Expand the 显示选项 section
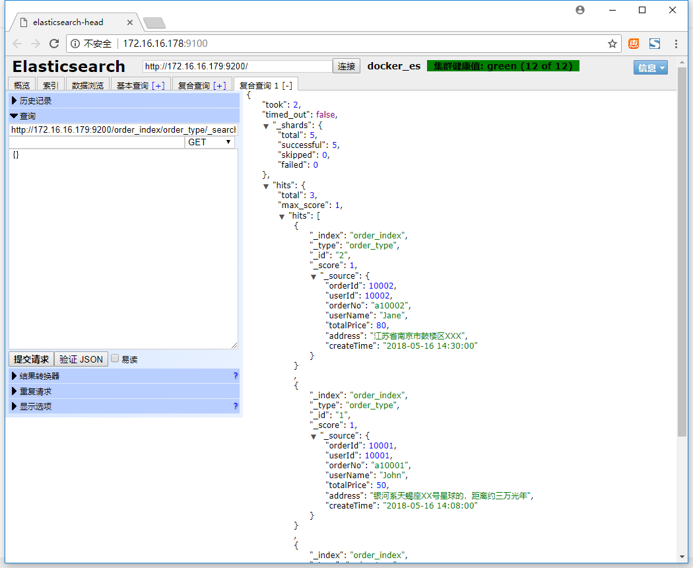693x568 pixels. click(x=124, y=406)
